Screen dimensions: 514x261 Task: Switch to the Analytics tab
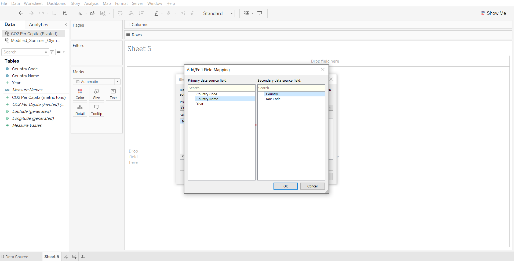pyautogui.click(x=39, y=25)
